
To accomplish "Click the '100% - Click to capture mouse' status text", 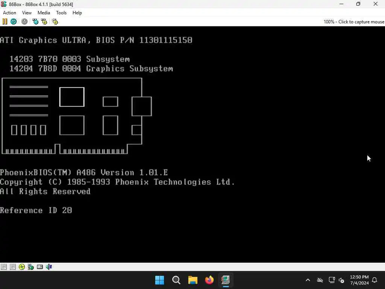I will [x=354, y=21].
